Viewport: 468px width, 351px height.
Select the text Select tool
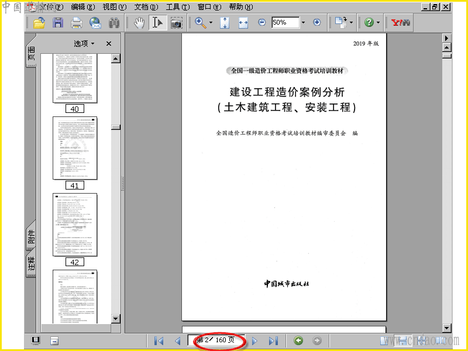tap(157, 23)
